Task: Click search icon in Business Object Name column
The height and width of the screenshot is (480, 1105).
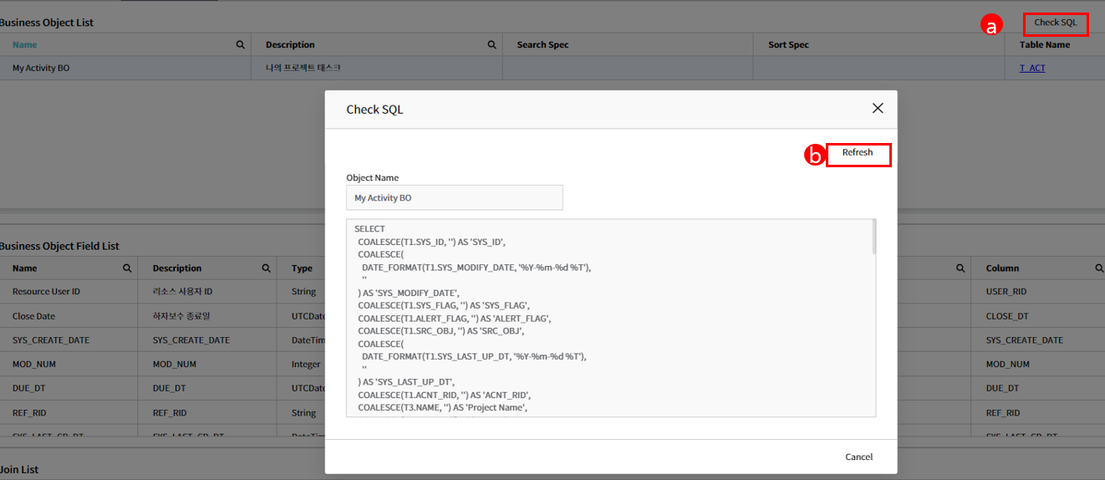Action: (241, 45)
